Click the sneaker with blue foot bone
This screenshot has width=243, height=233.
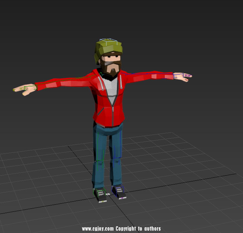point(119,193)
